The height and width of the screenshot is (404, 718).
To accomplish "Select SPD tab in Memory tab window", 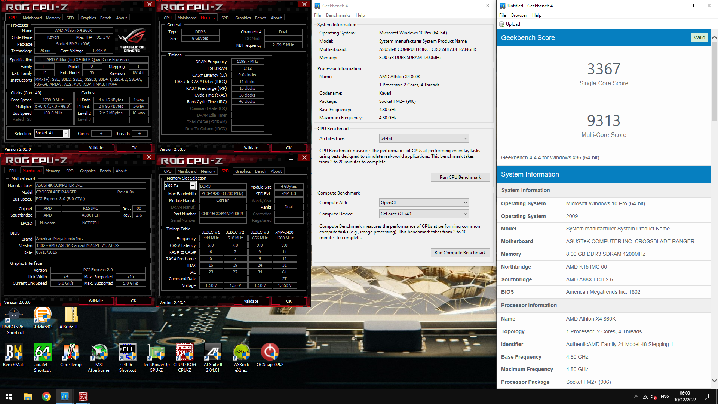I will coord(225,18).
